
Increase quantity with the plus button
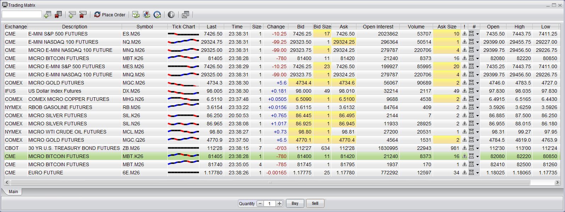[x=279, y=203]
